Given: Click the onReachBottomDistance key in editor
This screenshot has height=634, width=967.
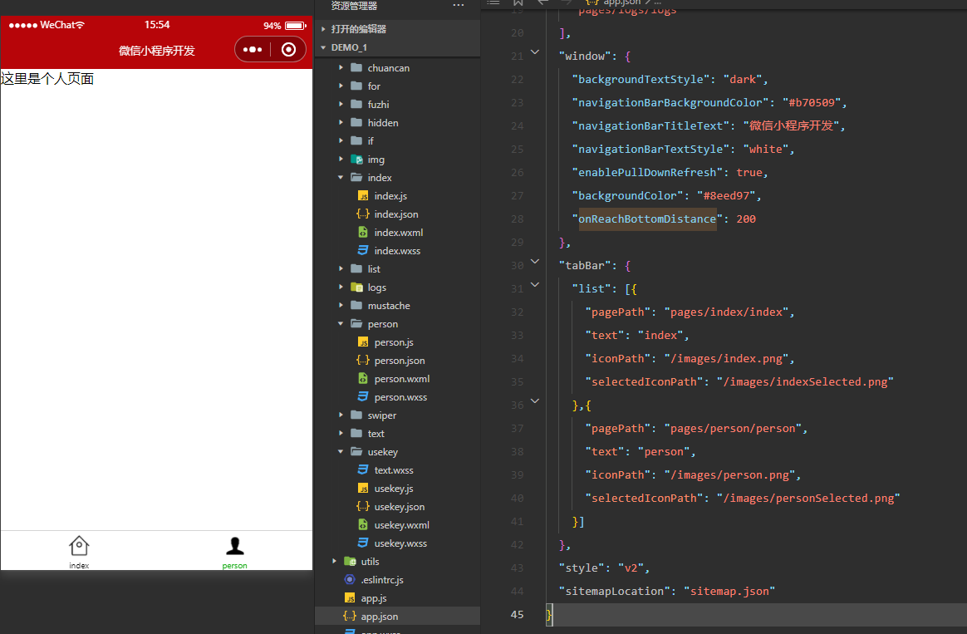Looking at the screenshot, I should pos(647,219).
